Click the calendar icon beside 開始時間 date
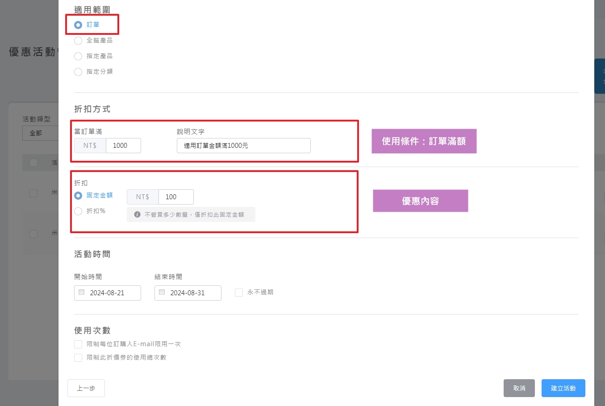 tap(81, 293)
